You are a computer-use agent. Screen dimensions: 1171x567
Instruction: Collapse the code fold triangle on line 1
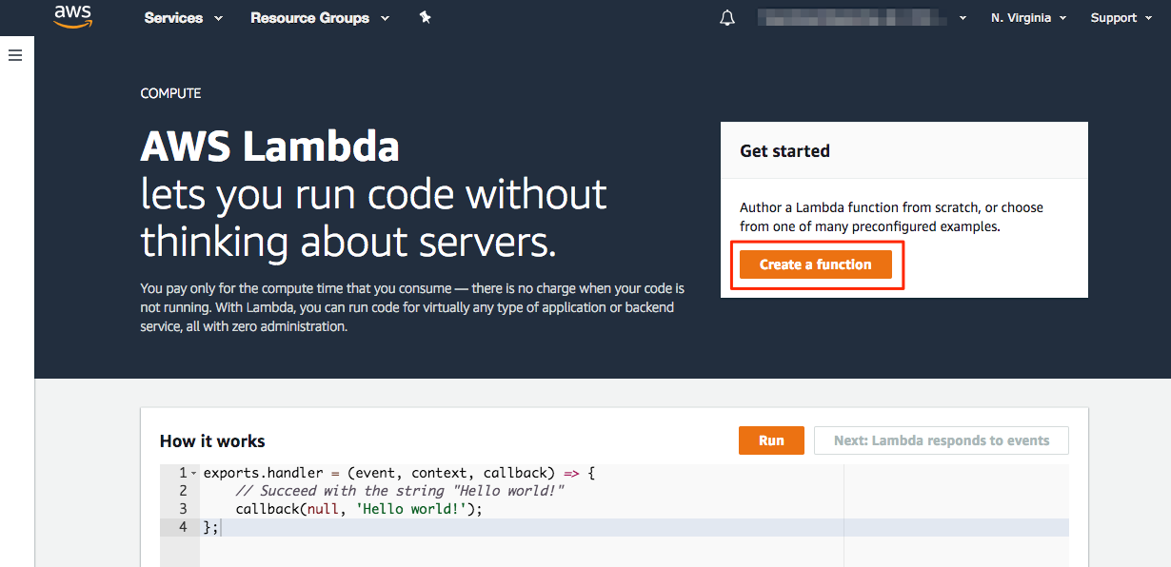(193, 472)
